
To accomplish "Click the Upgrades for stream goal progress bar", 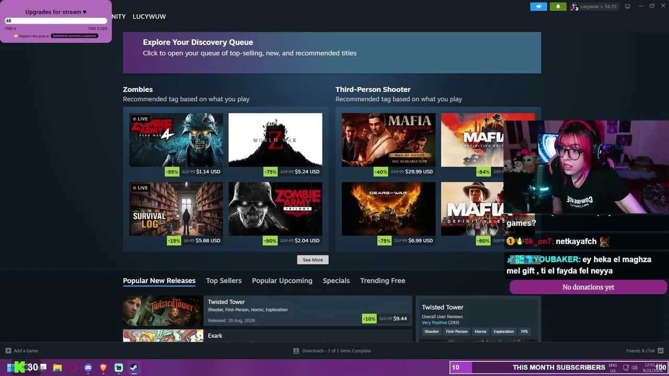I will [x=56, y=21].
